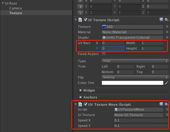The height and width of the screenshot is (132, 170).
Task: Click the Color Tint label
Action: click(x=86, y=83)
